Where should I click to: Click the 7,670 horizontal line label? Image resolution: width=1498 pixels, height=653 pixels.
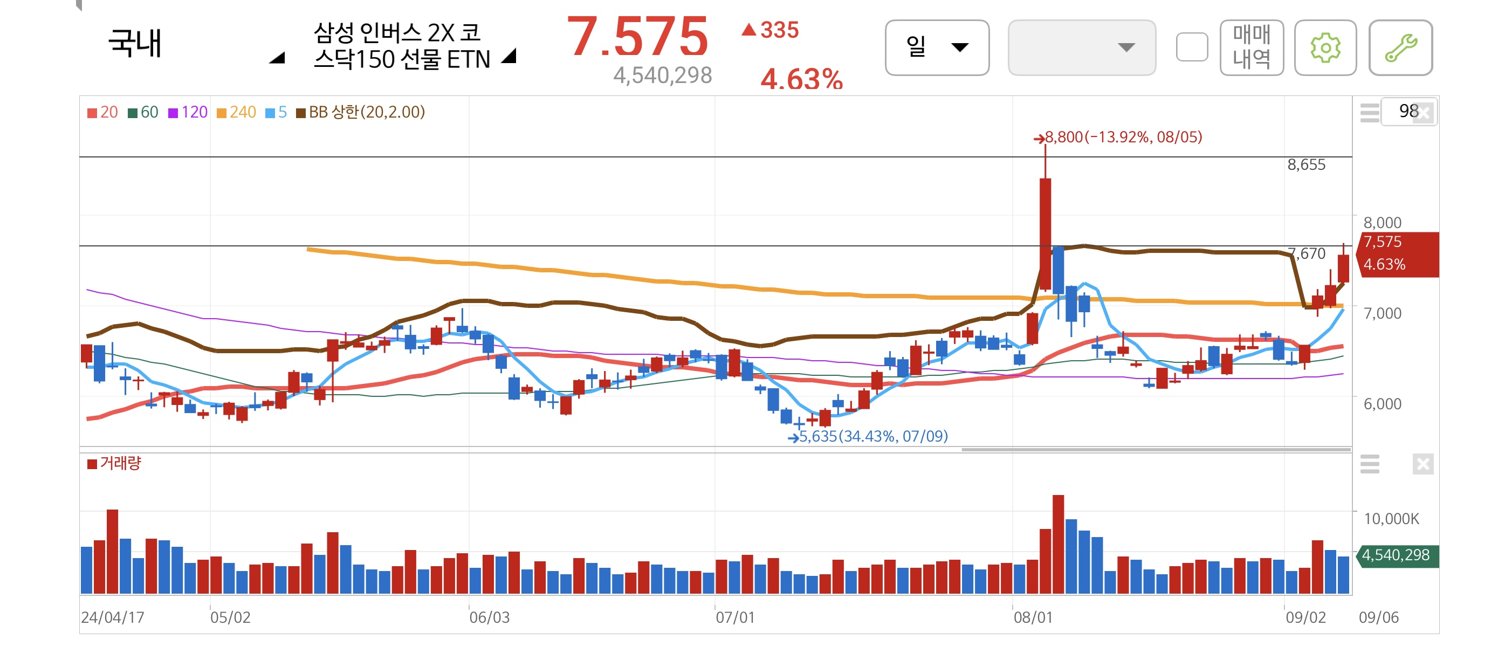point(1307,254)
